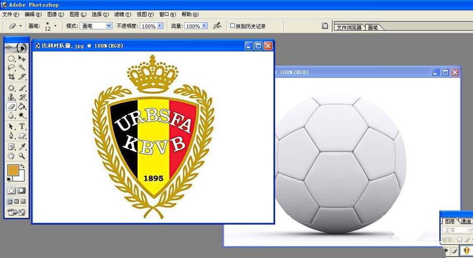This screenshot has width=473, height=258.
Task: Click Jump to ImageReady at toolbox bottom
Action: (17, 212)
